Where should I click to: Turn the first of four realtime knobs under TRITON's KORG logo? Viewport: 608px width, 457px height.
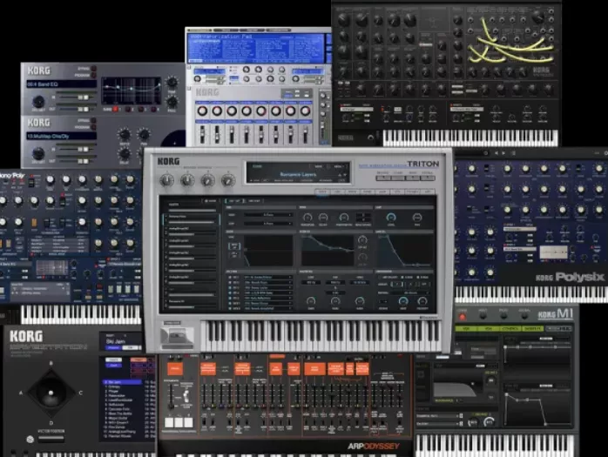coord(166,180)
